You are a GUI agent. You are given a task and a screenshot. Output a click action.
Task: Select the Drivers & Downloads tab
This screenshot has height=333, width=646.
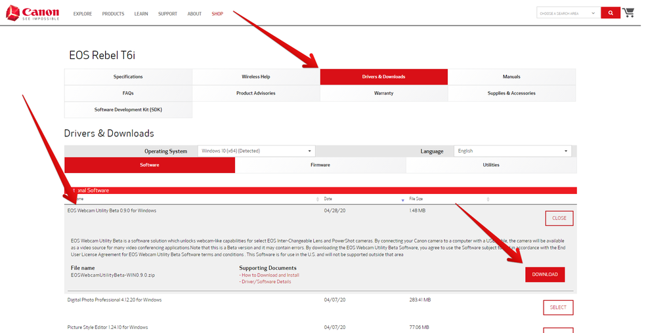[384, 77]
